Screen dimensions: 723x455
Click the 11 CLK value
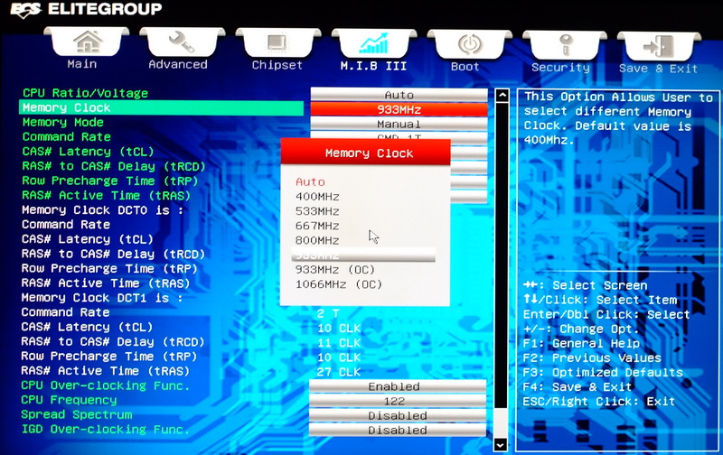pyautogui.click(x=340, y=343)
